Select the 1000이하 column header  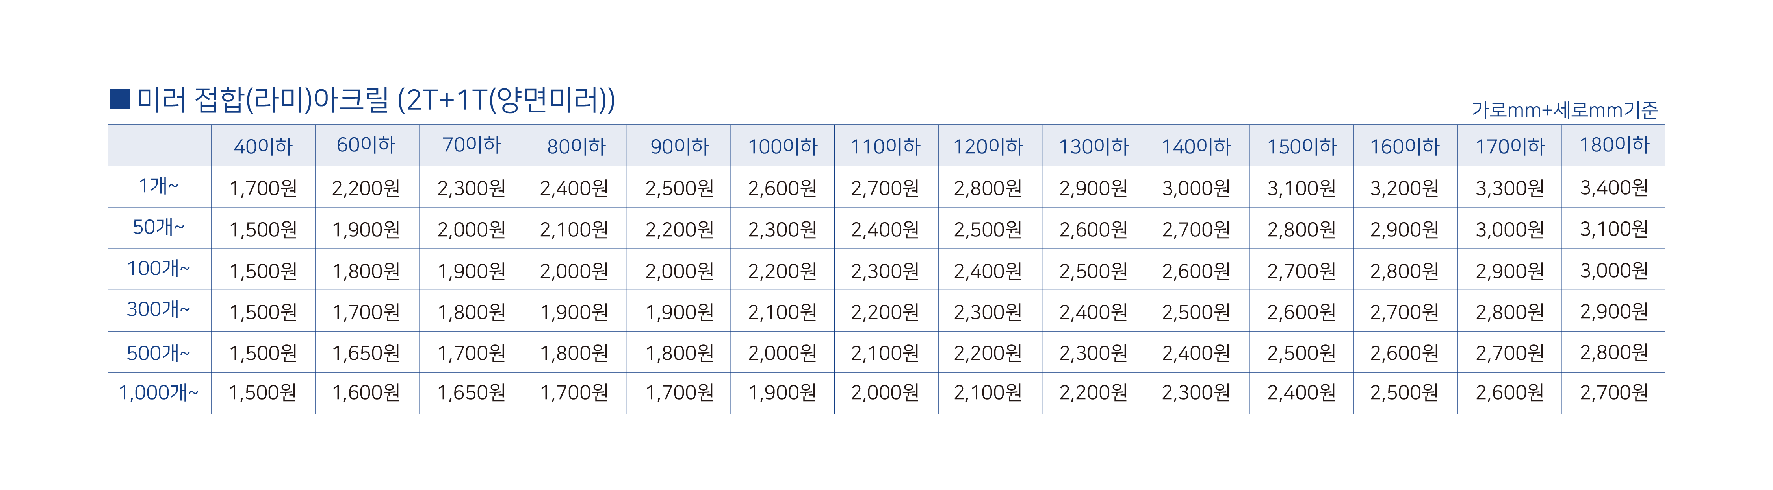pyautogui.click(x=782, y=146)
